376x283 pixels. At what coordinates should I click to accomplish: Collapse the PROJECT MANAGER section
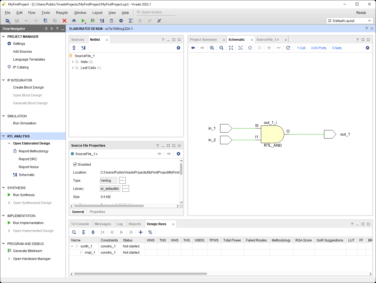click(x=4, y=36)
